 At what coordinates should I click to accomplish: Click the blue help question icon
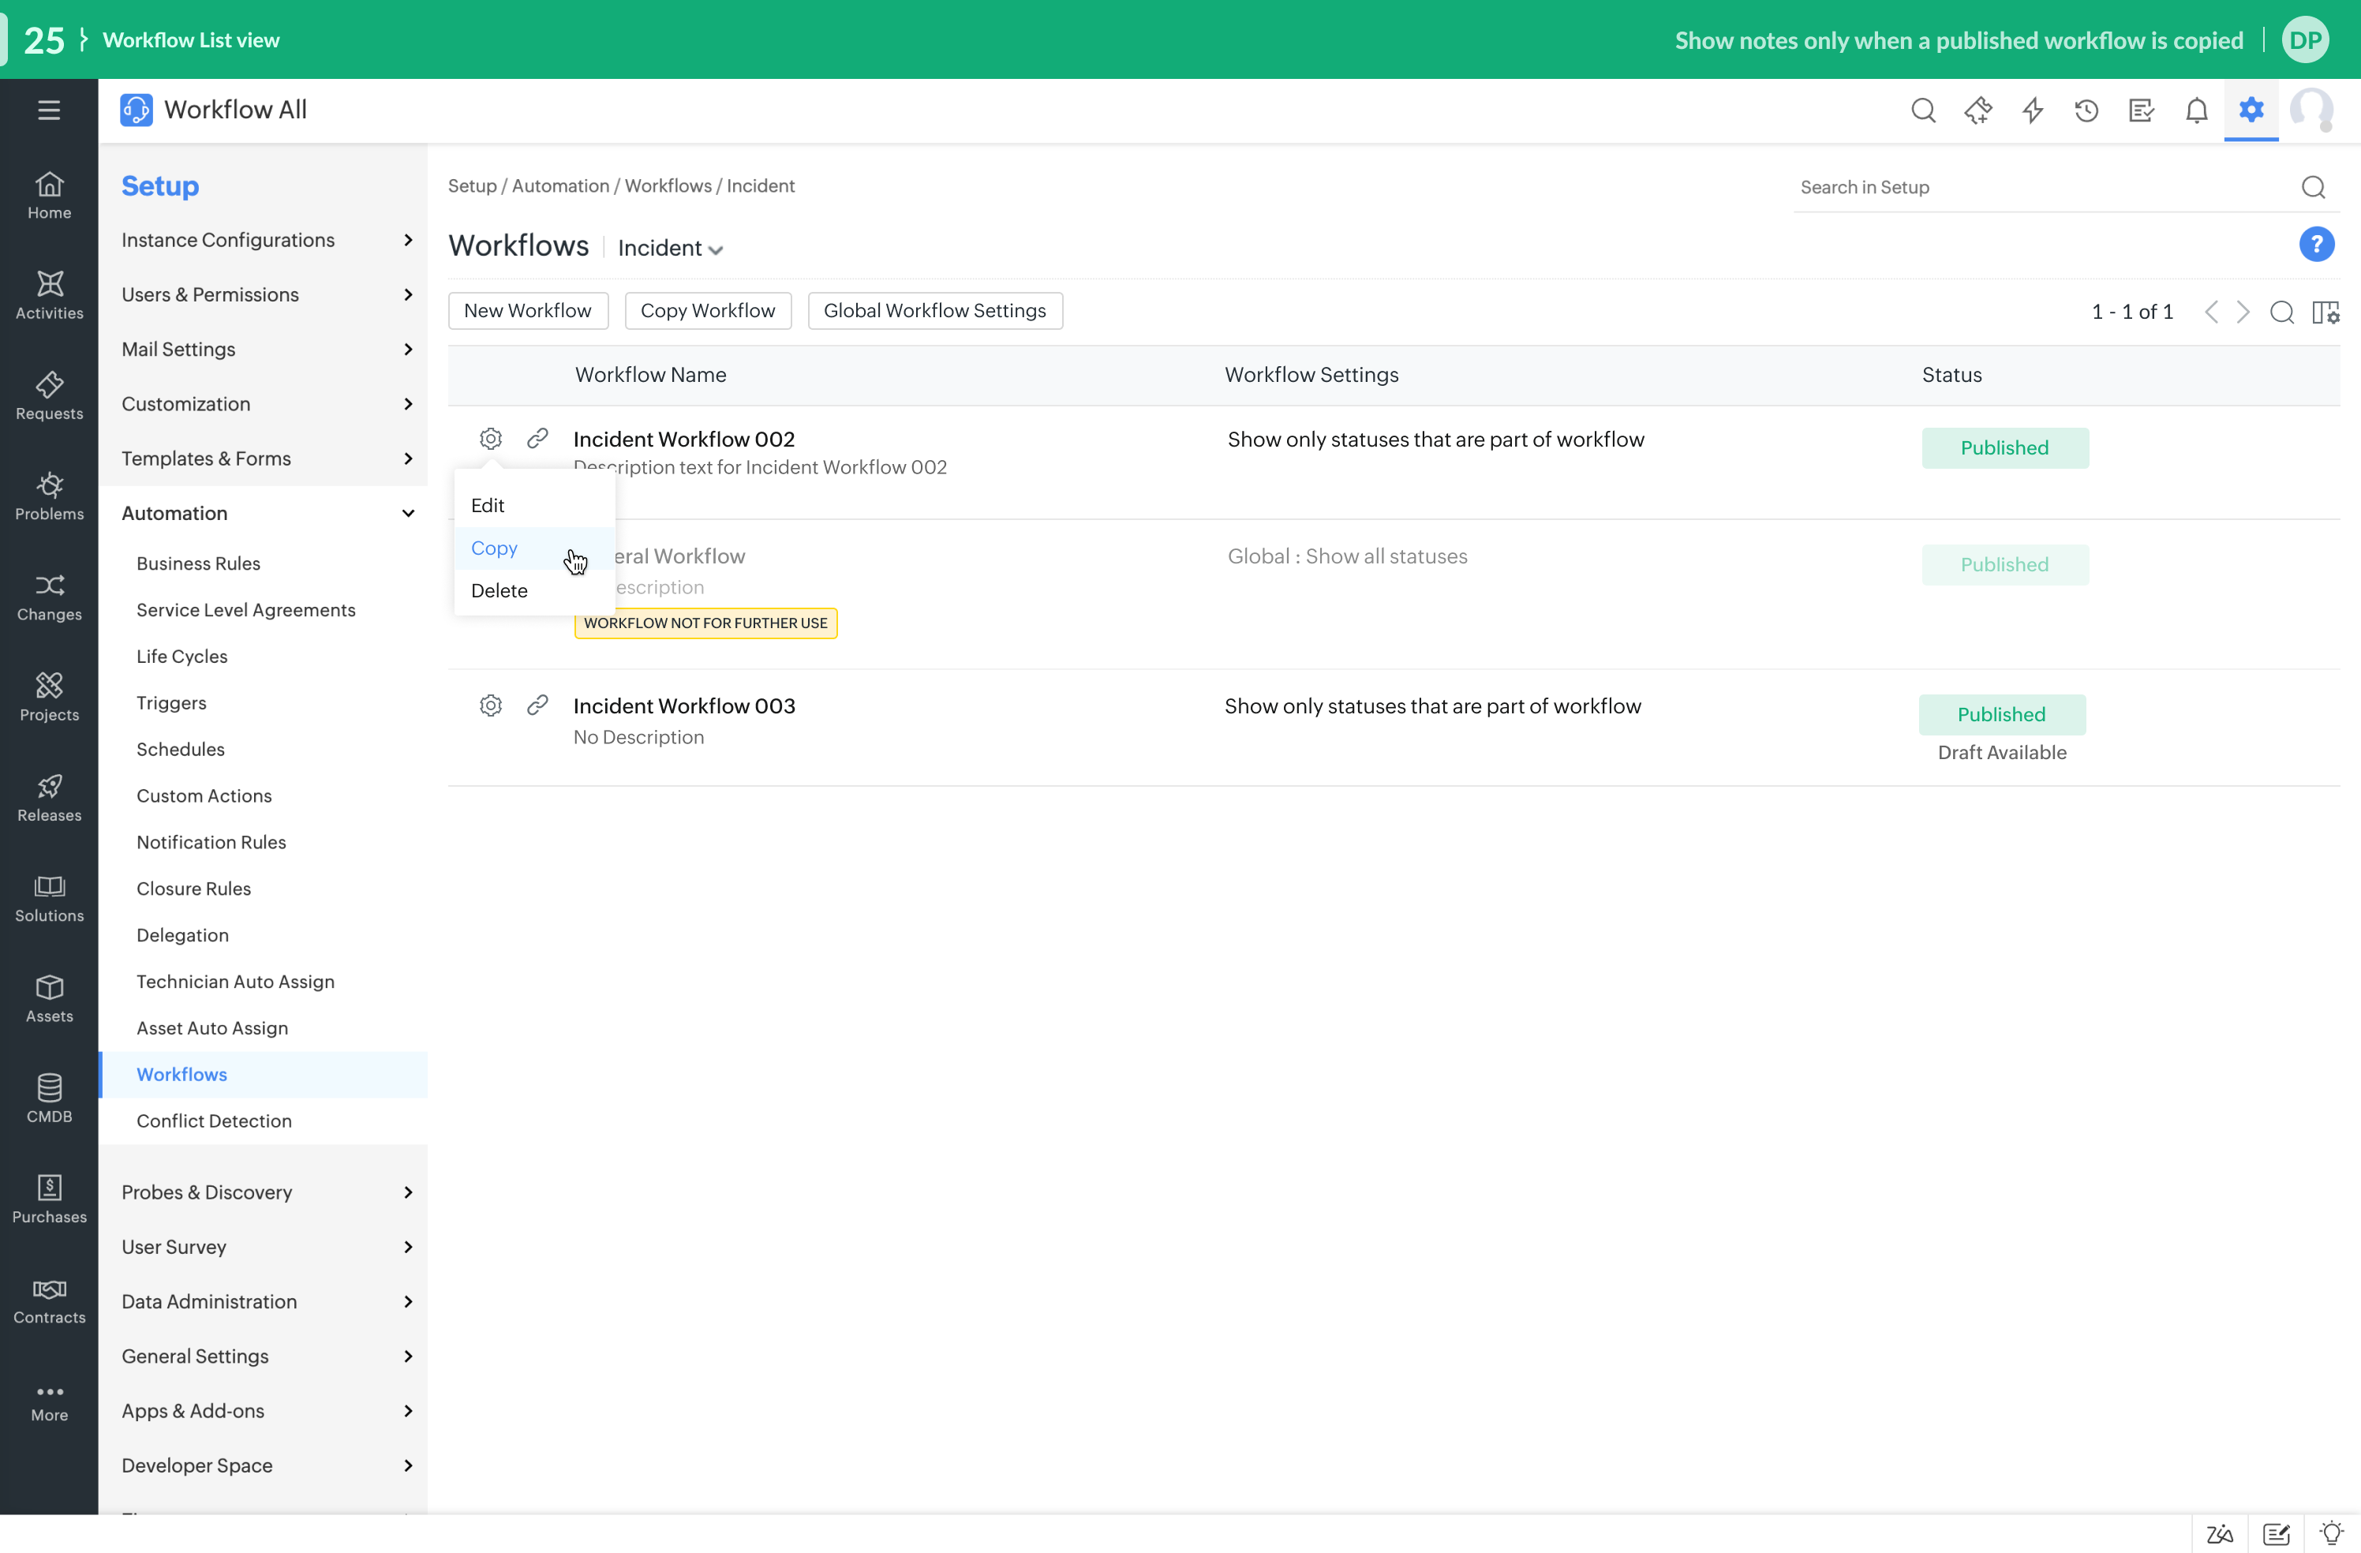2315,244
